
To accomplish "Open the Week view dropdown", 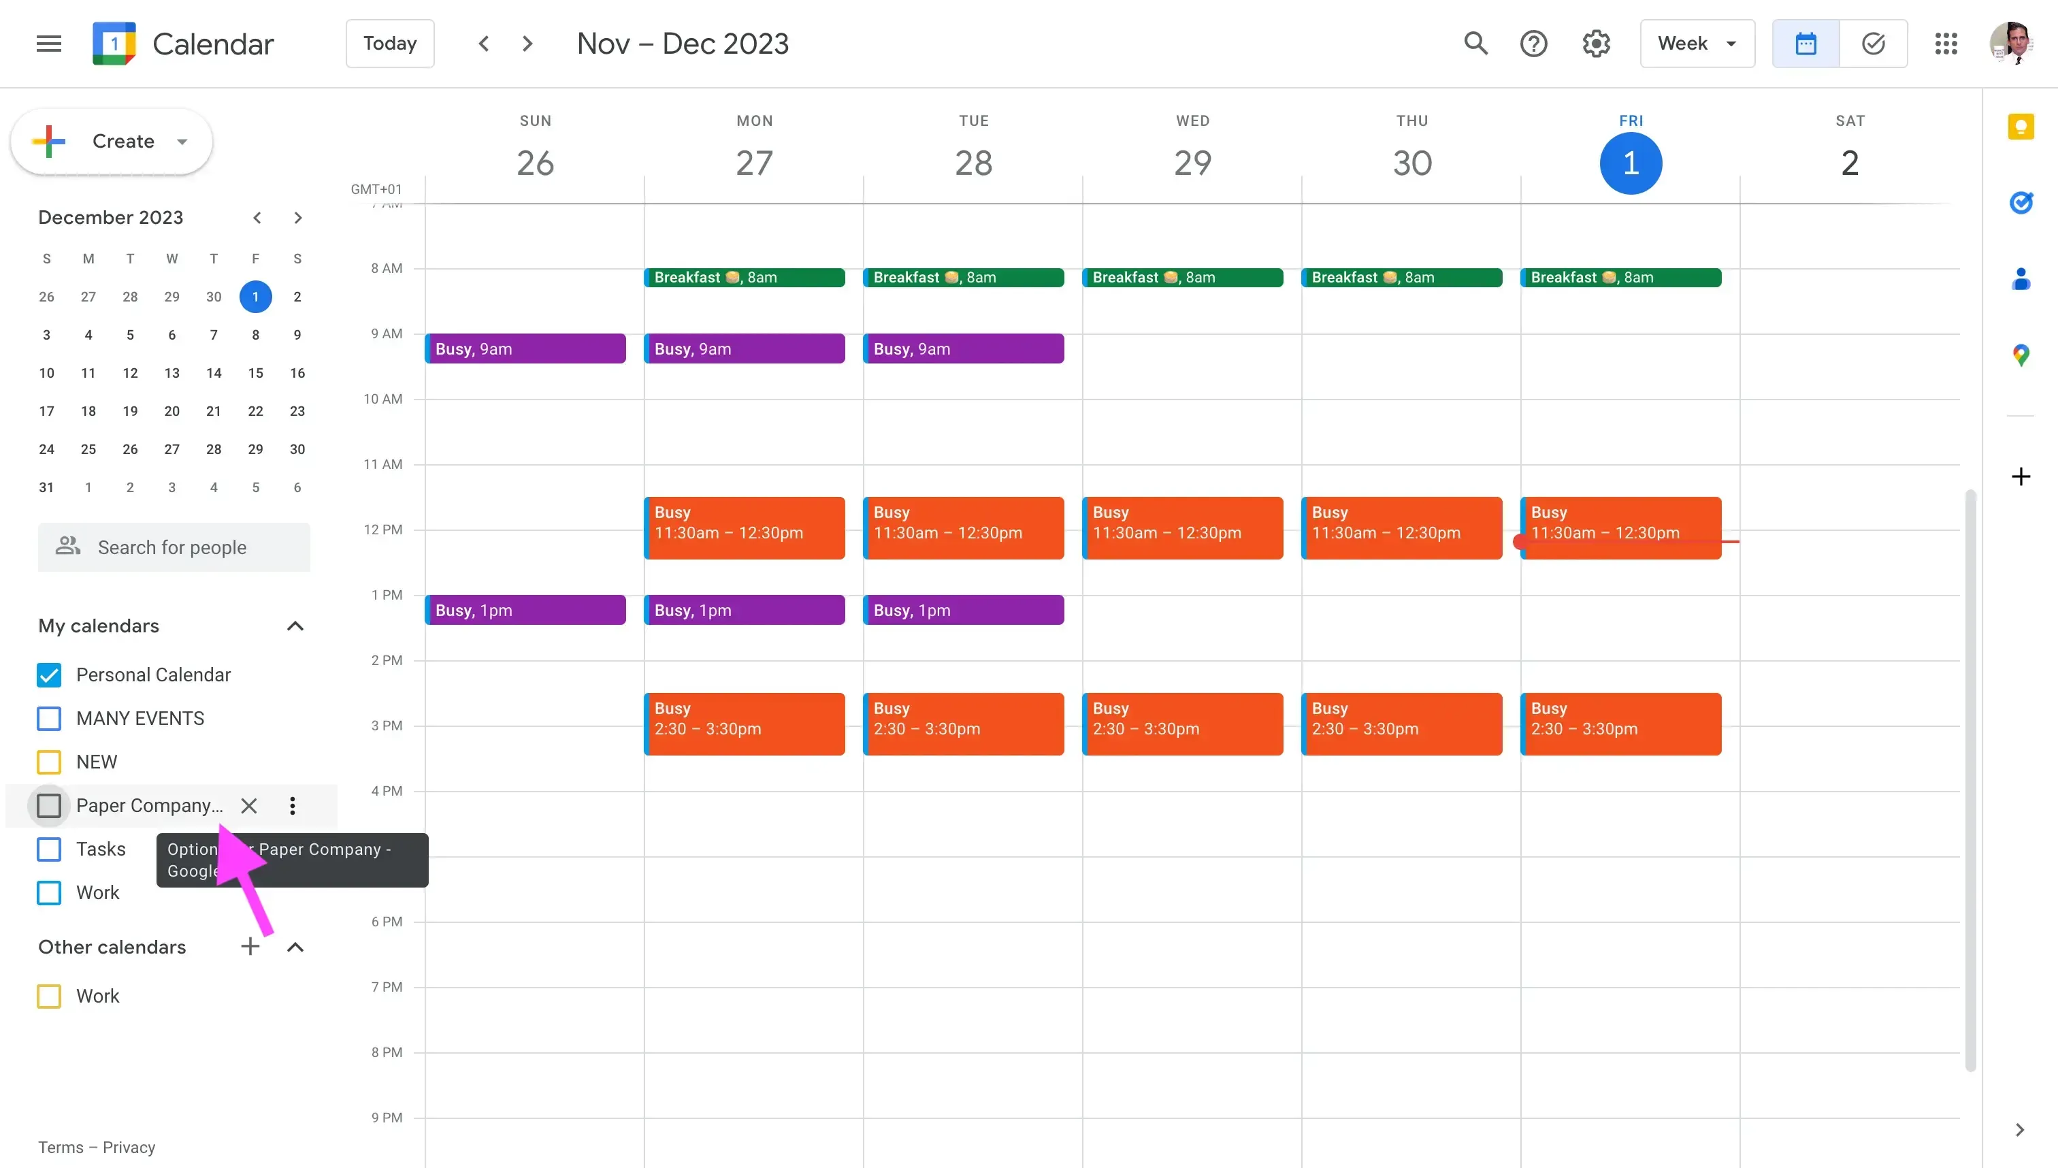I will (x=1697, y=44).
